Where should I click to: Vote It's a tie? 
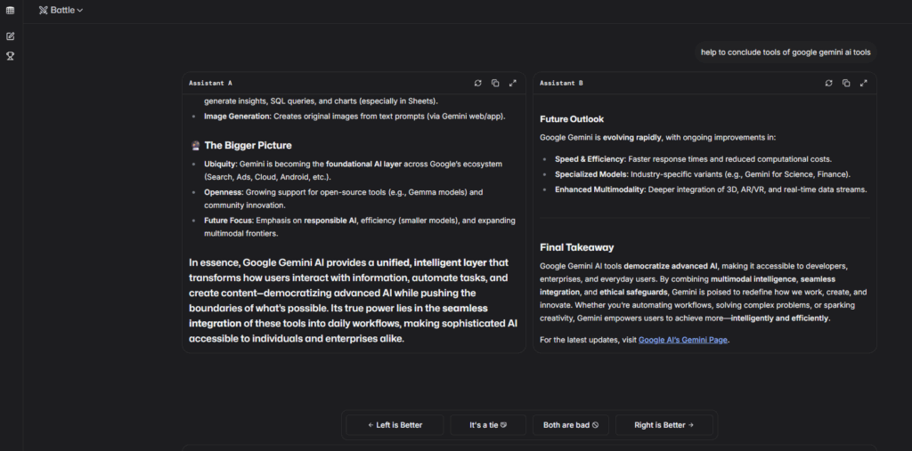tap(488, 425)
